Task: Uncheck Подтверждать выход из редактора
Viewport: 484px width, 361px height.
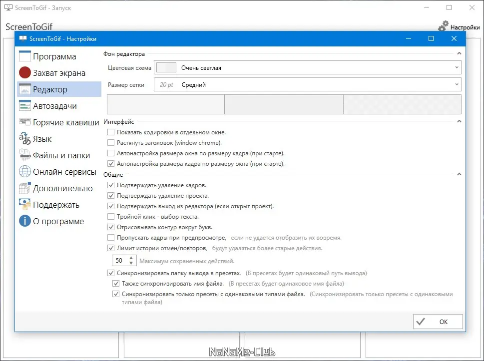Action: point(111,206)
